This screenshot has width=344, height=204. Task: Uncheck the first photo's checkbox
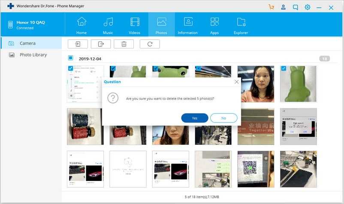pos(71,69)
